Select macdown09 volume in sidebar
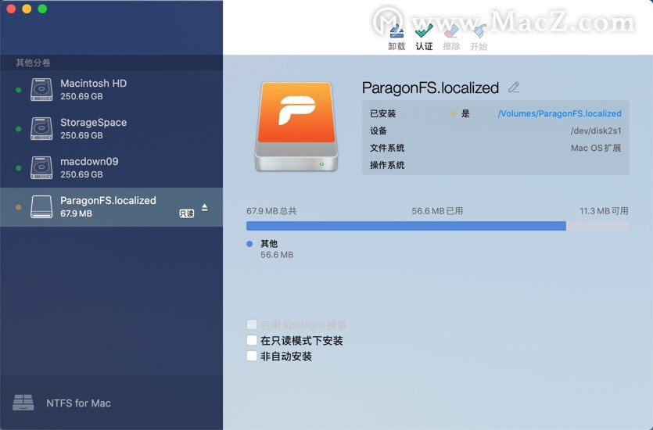The width and height of the screenshot is (653, 430). pyautogui.click(x=111, y=168)
